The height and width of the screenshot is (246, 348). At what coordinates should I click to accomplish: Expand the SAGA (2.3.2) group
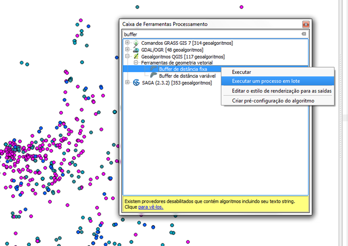pyautogui.click(x=127, y=82)
